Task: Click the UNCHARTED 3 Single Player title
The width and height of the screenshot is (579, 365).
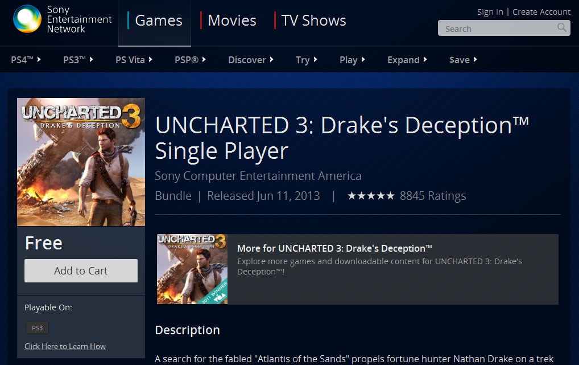Action: [342, 138]
